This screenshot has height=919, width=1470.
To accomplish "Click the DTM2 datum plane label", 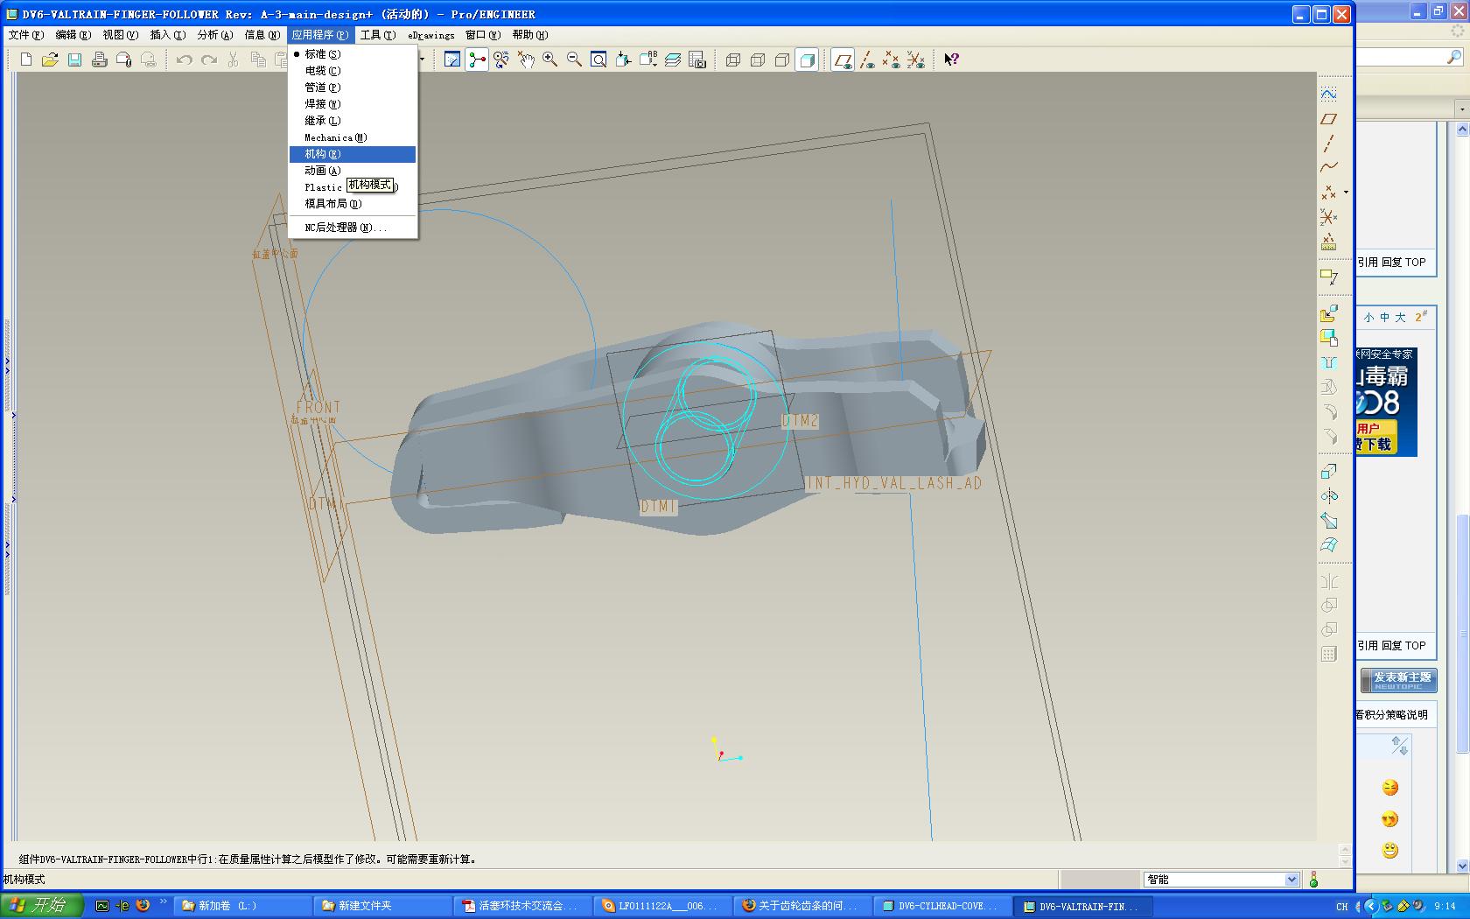I will pos(800,421).
